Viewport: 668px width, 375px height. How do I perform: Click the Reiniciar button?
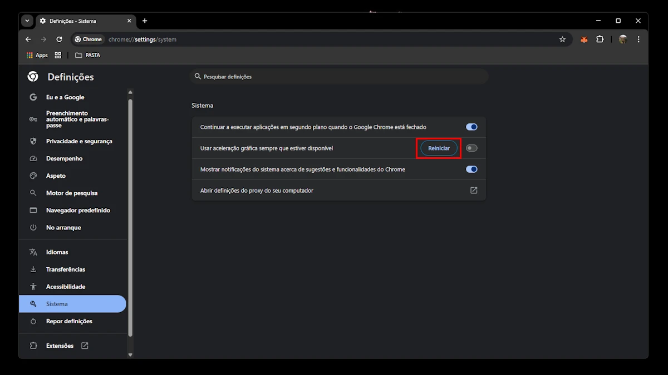click(439, 148)
